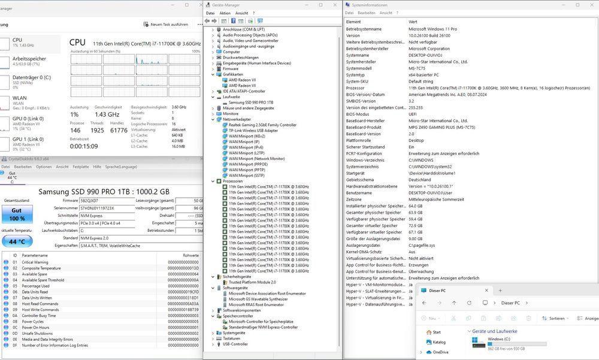Image resolution: width=599 pixels, height=360 pixels.
Task: Open Bearbeiten menu in Systeminformationen
Action: click(x=367, y=13)
